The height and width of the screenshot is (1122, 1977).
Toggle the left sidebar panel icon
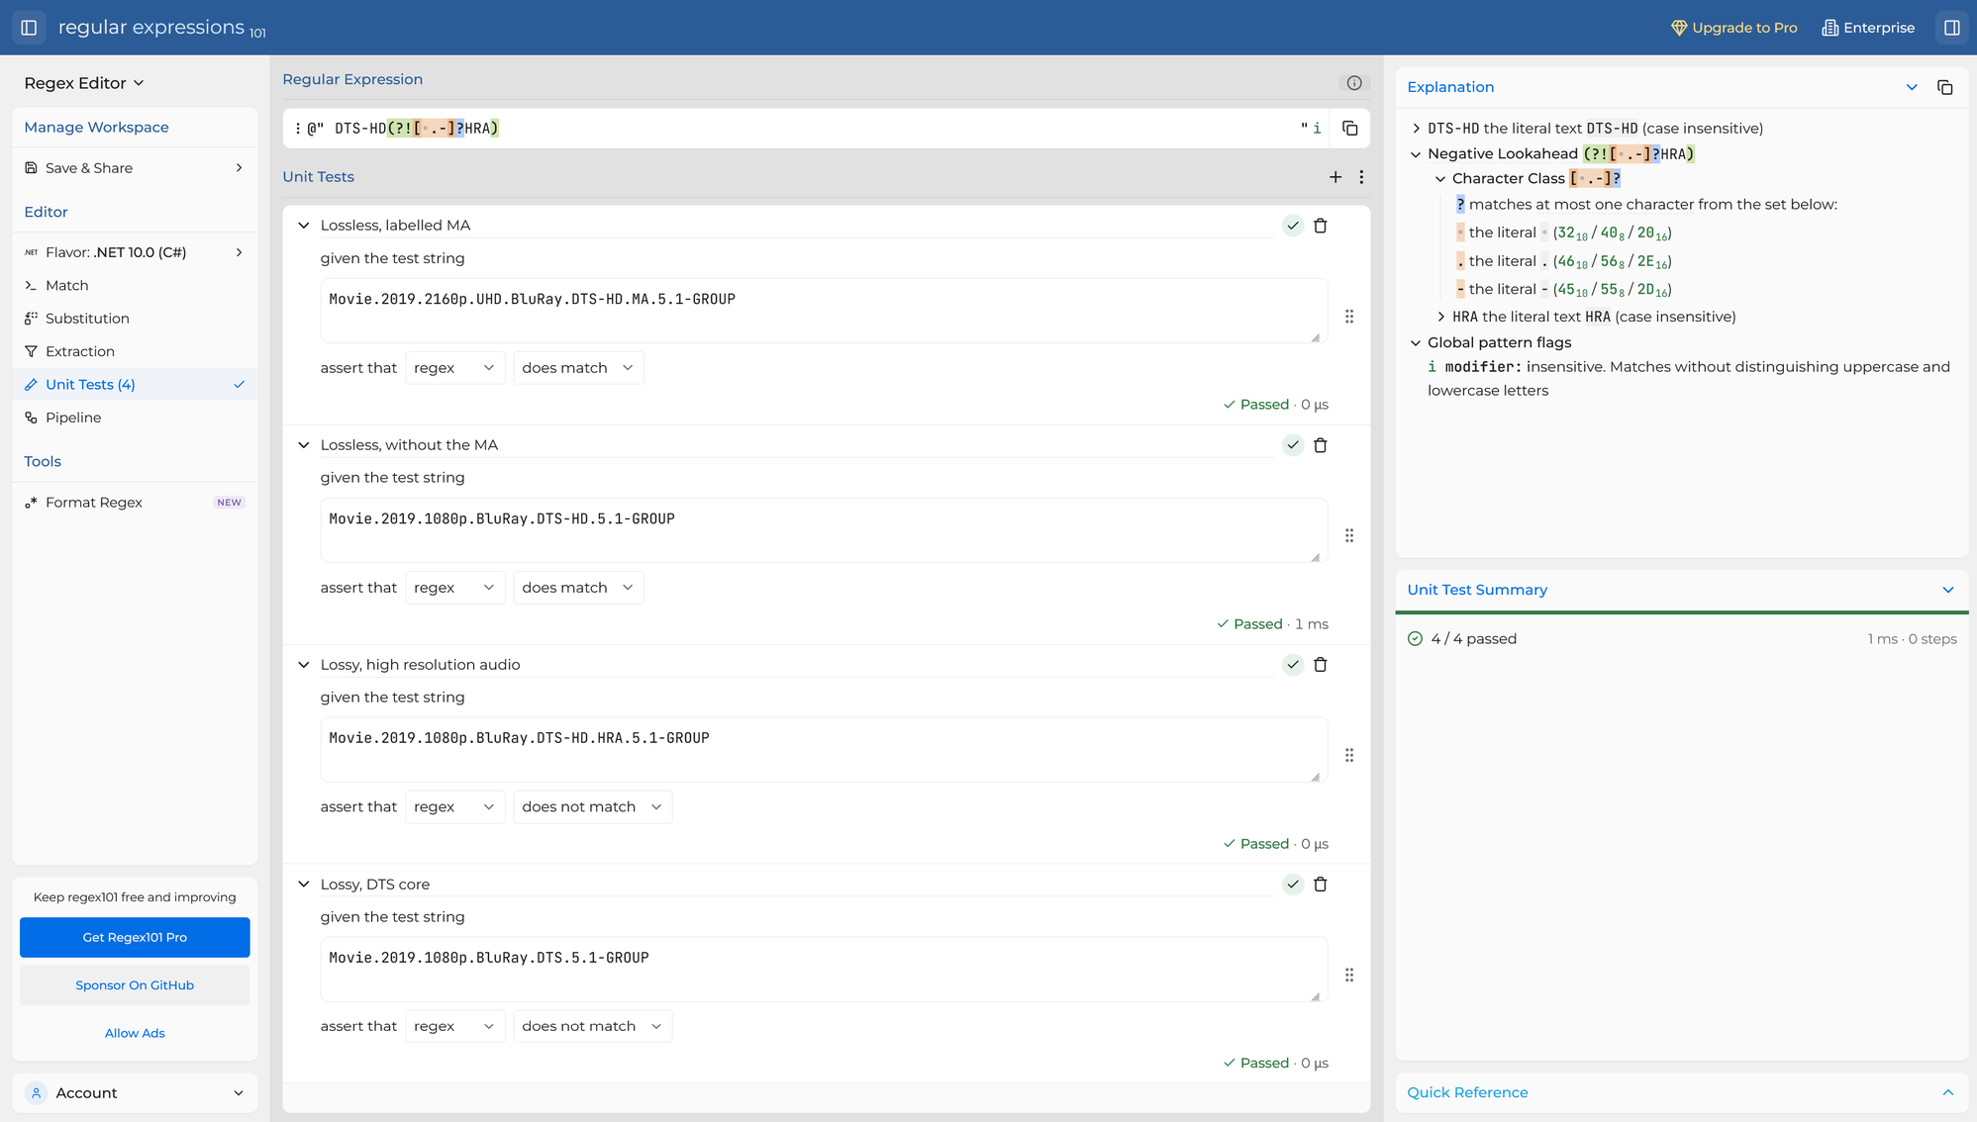coord(29,28)
